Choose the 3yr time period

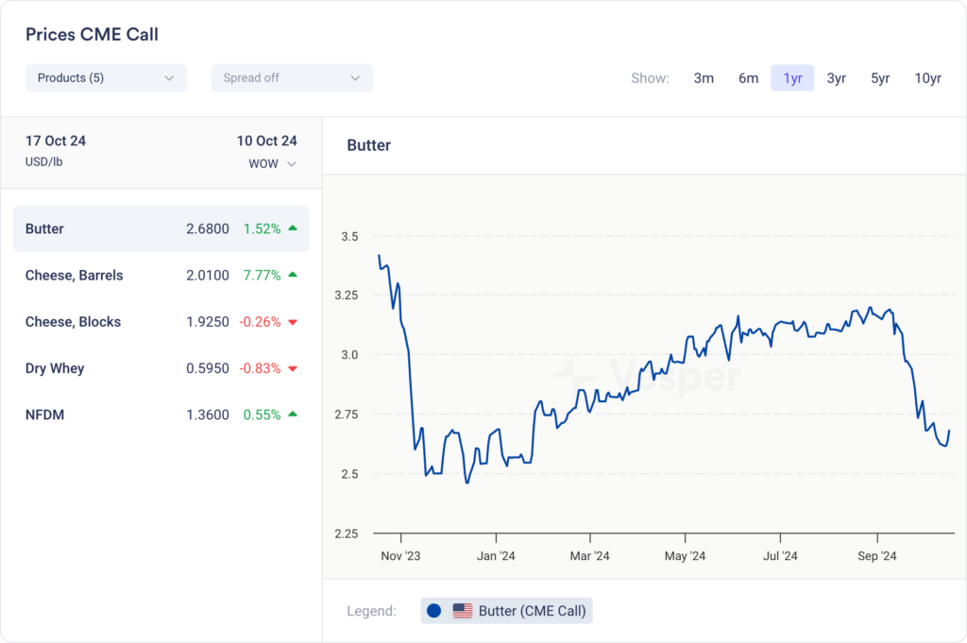(x=836, y=78)
